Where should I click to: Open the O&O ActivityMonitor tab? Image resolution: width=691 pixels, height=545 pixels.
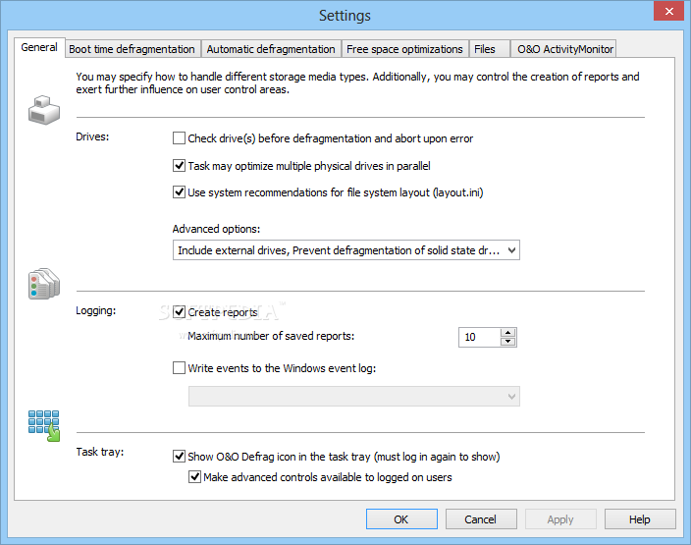click(565, 49)
